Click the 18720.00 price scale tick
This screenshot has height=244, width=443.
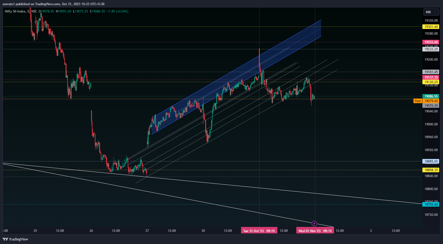pyautogui.click(x=431, y=215)
